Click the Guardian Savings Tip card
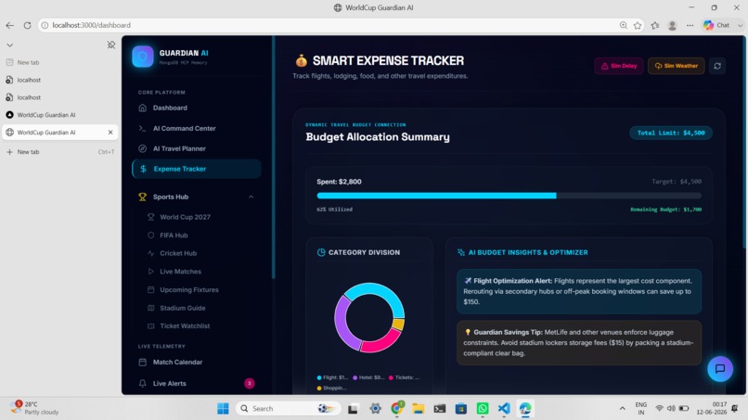The width and height of the screenshot is (748, 420). pos(579,343)
